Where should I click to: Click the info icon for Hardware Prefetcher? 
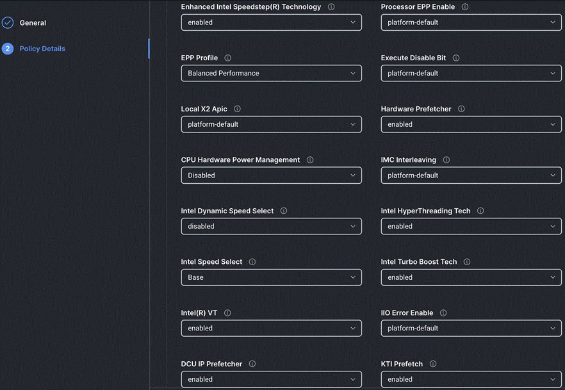[461, 109]
